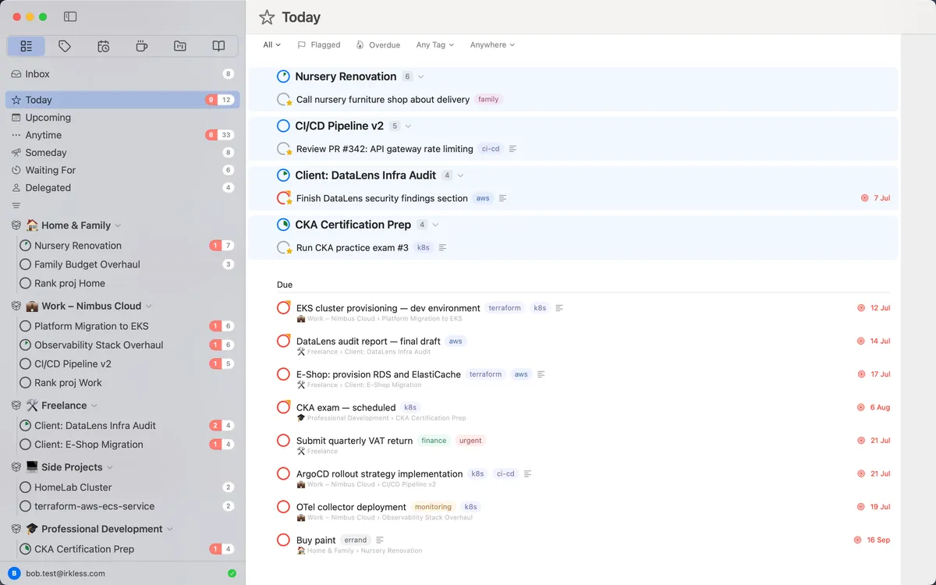Collapse the Home & Family area
936x585 pixels.
point(118,225)
